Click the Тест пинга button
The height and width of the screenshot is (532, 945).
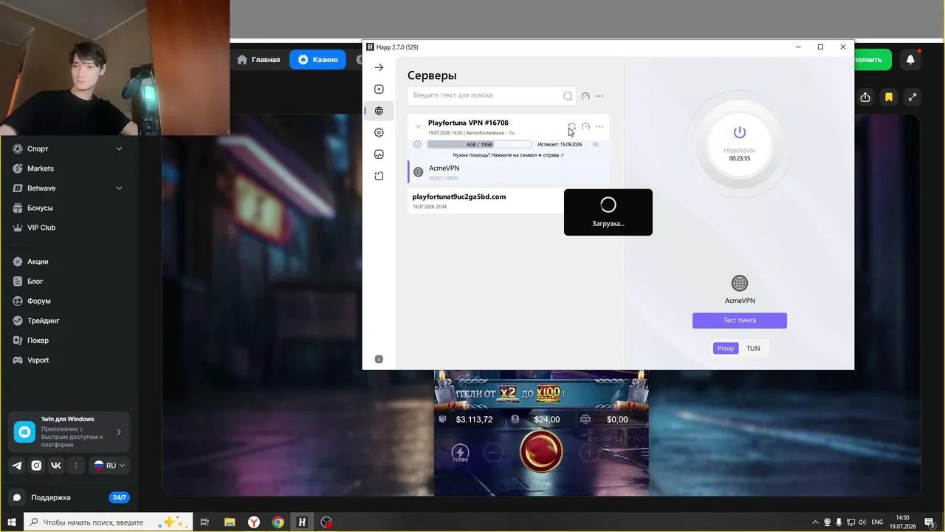pyautogui.click(x=740, y=321)
